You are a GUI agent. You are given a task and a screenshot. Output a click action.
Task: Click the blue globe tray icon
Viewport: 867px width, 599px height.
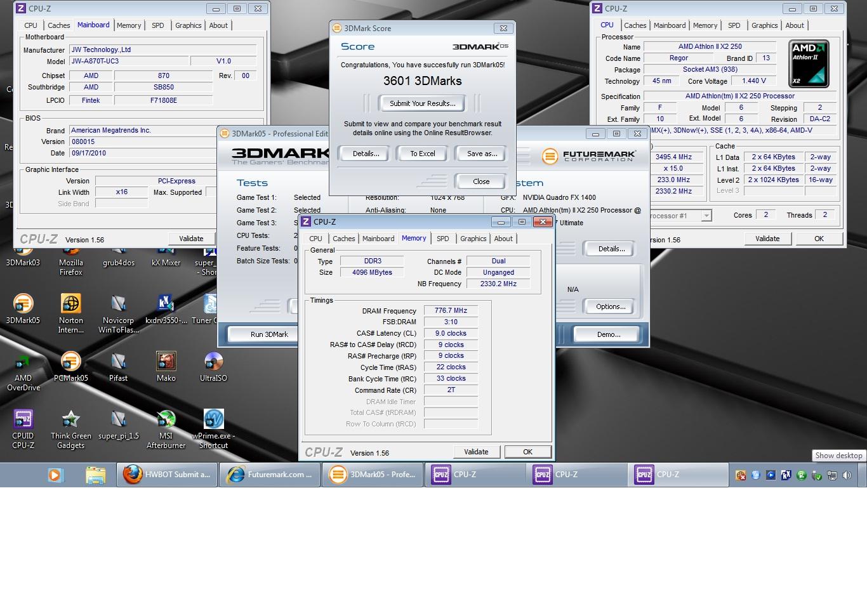(755, 475)
